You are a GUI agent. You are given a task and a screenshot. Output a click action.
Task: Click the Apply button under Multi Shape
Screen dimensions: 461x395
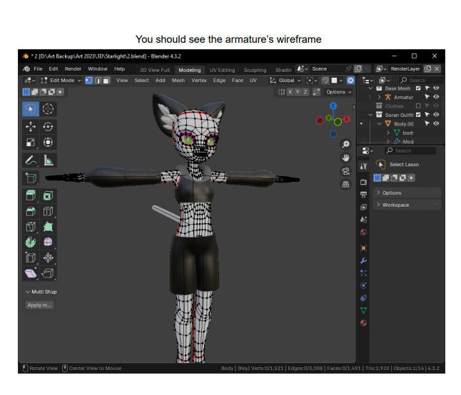click(39, 305)
